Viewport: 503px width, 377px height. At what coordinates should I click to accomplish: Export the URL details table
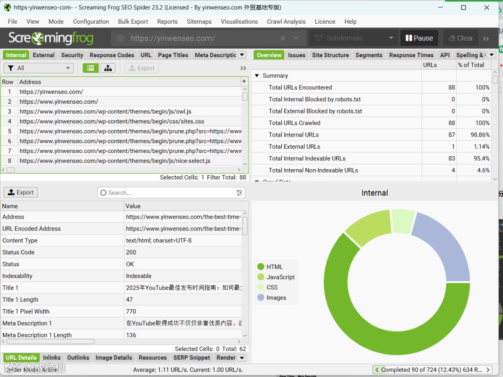tap(21, 192)
